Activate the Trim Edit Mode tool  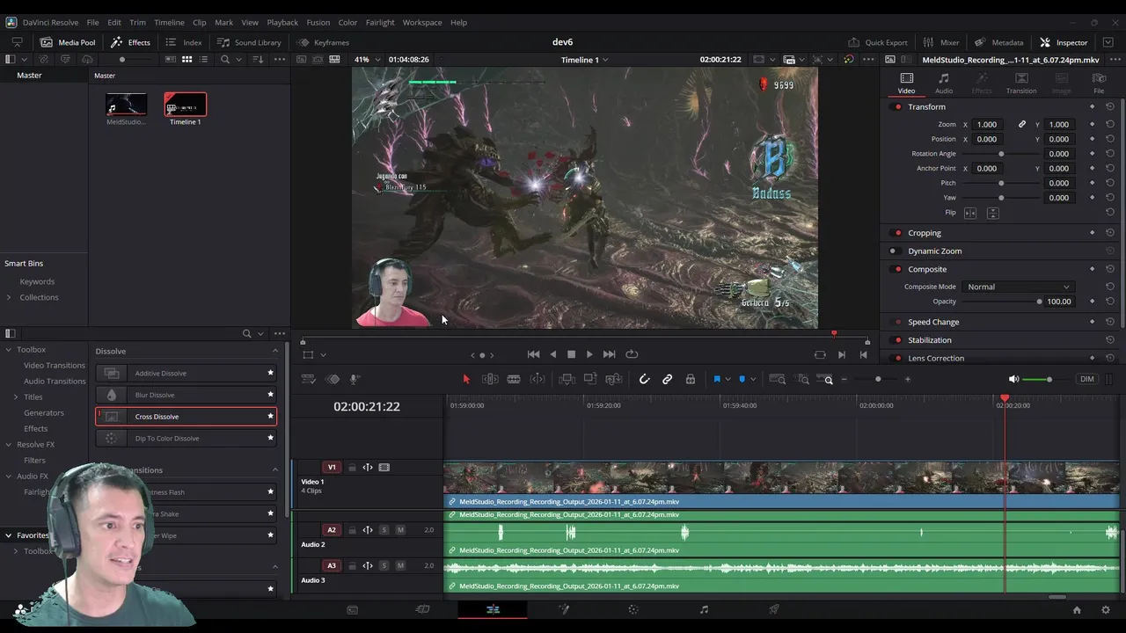(x=490, y=379)
